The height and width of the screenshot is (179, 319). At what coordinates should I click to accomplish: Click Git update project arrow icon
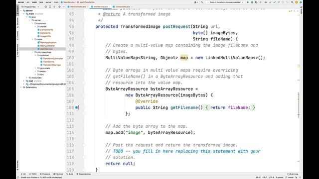(x=270, y=2)
